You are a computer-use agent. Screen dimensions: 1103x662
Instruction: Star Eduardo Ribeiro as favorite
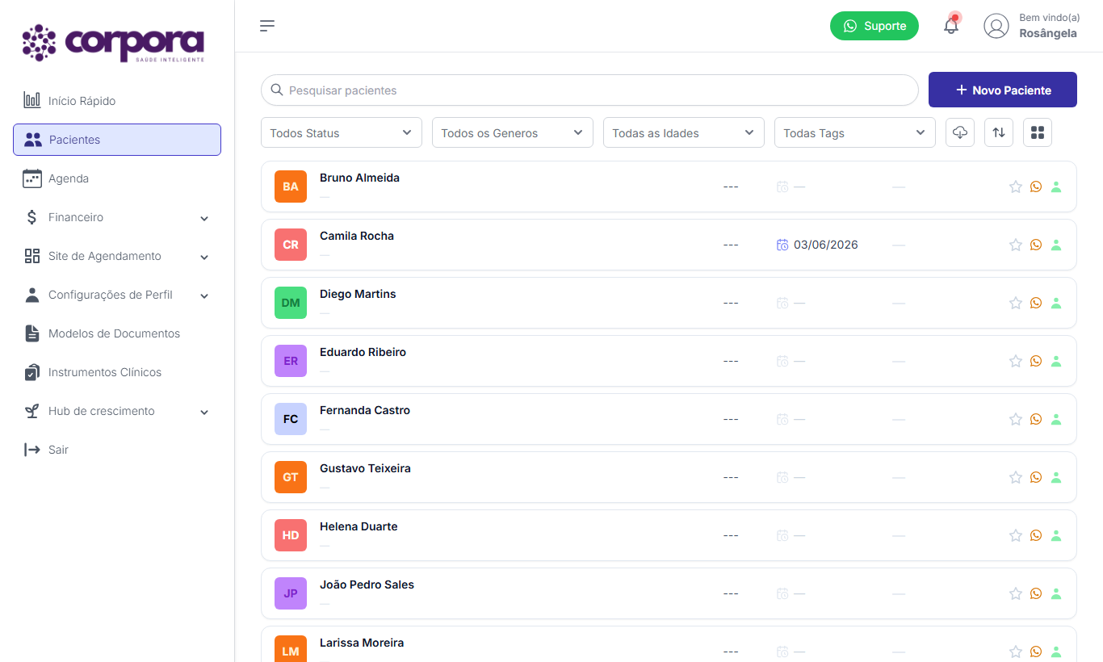[x=1016, y=361]
